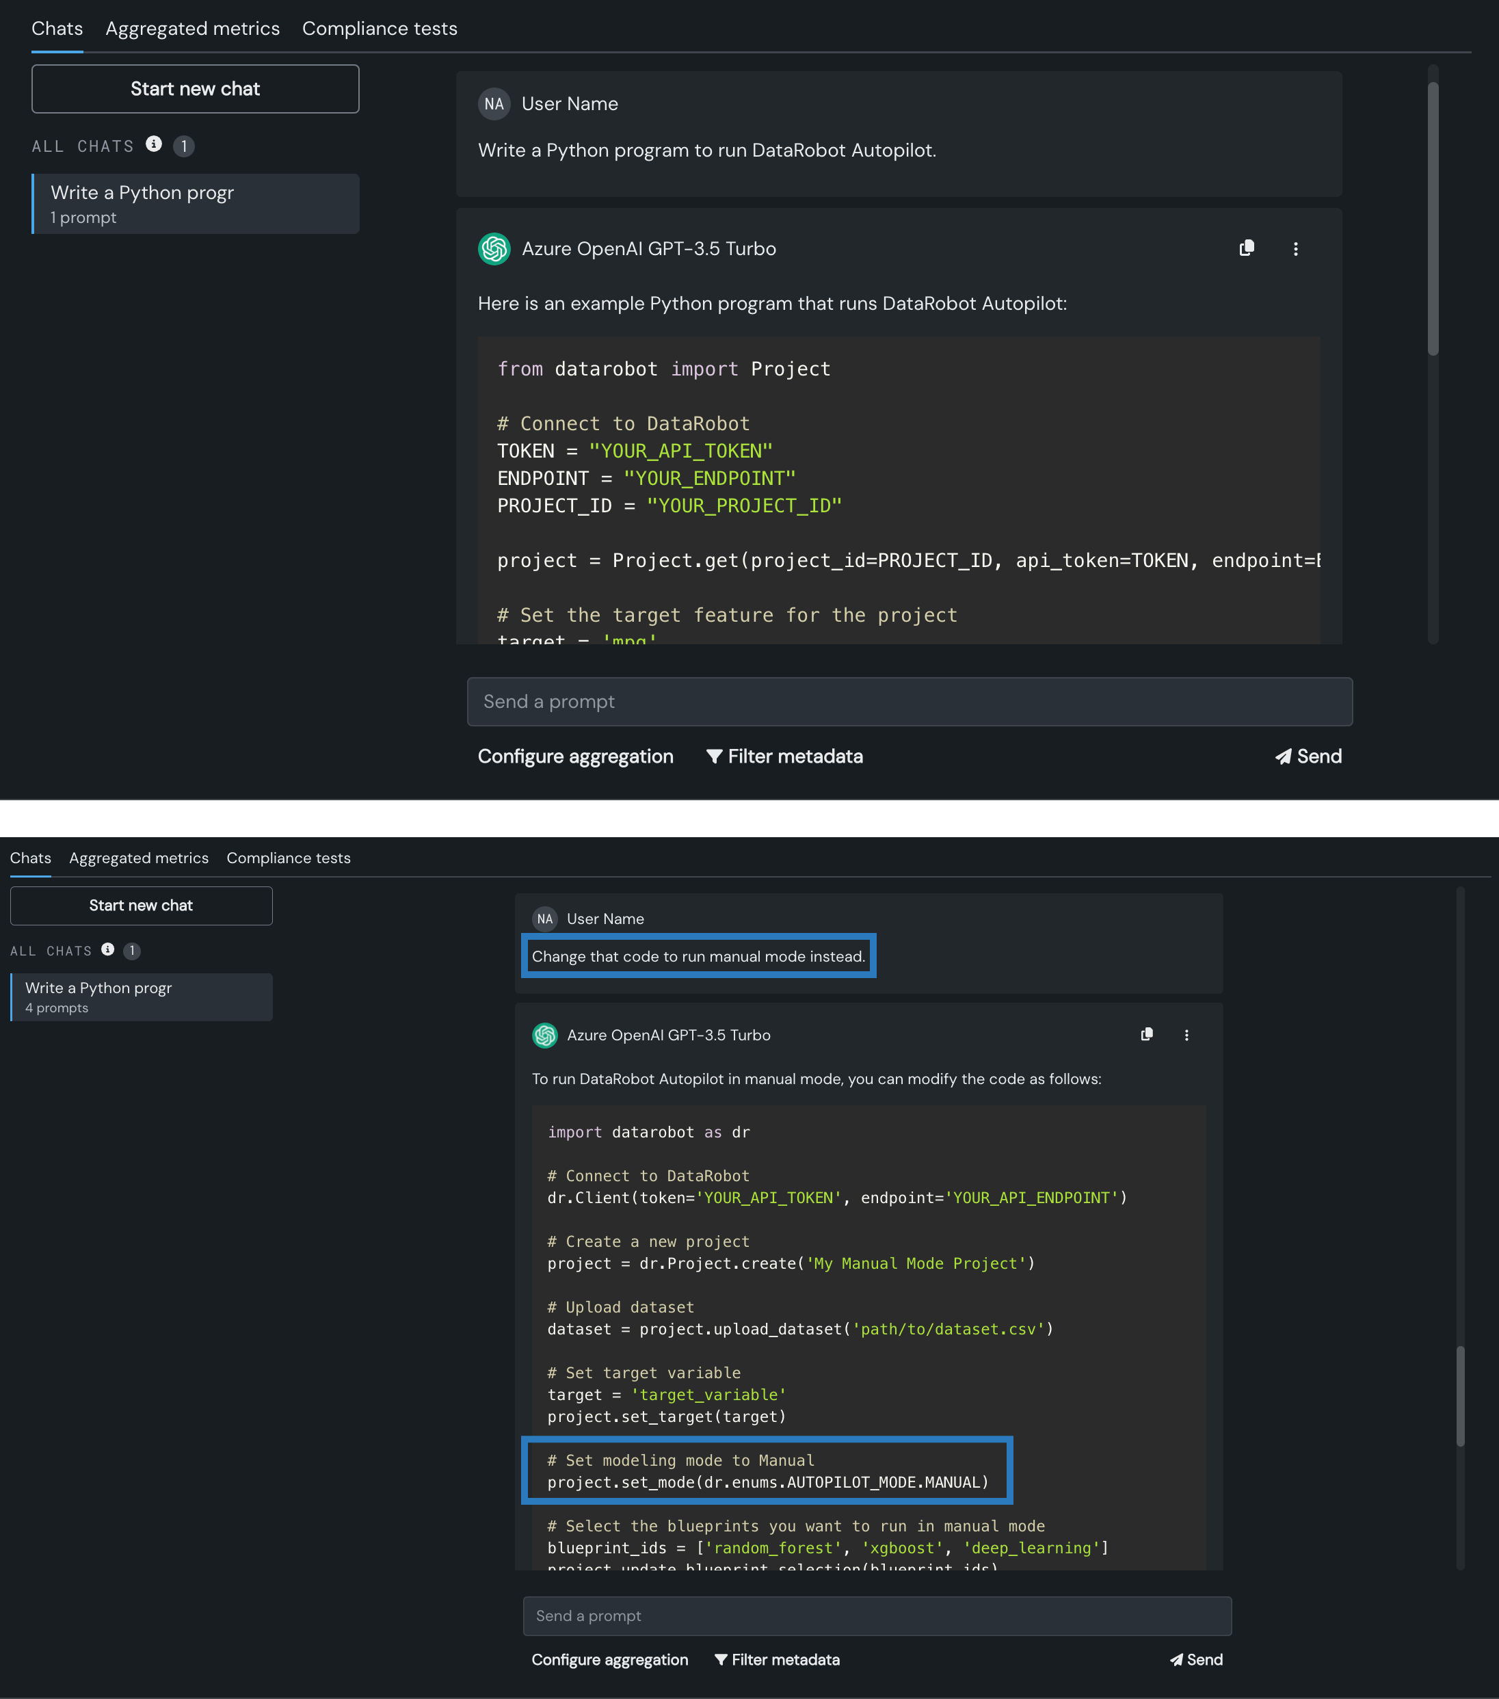Open the top response's three-dot menu

(x=1295, y=248)
